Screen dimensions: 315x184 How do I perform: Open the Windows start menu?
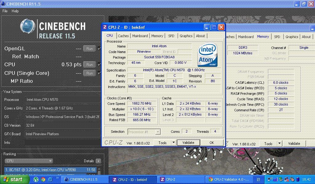(x=14, y=179)
